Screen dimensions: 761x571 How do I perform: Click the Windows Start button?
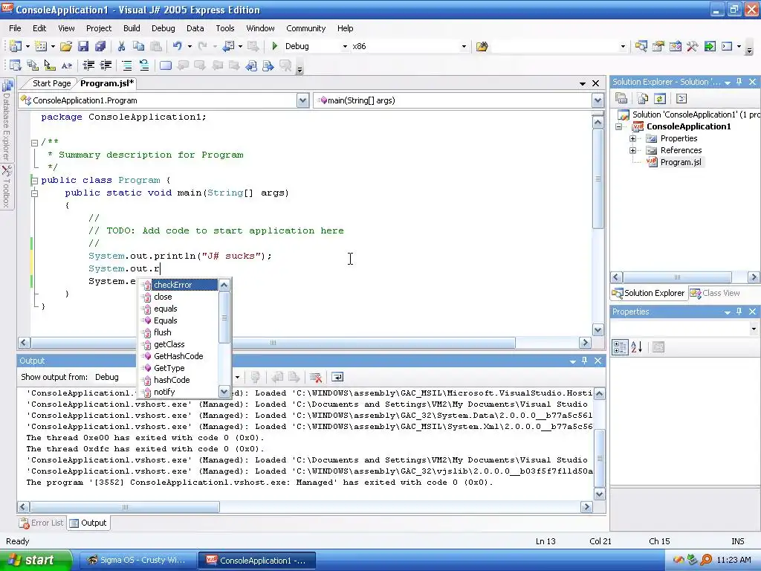36,561
